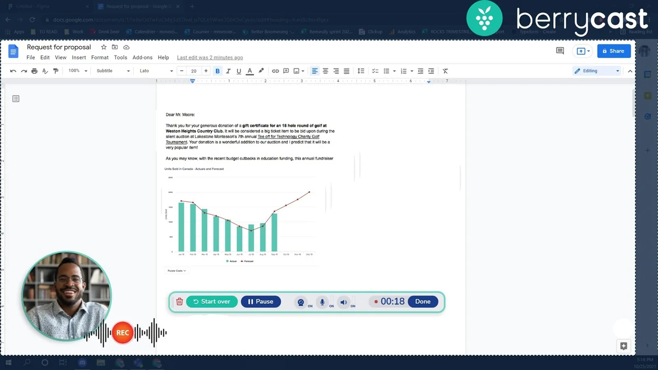Open the Add-ons menu

pos(143,58)
